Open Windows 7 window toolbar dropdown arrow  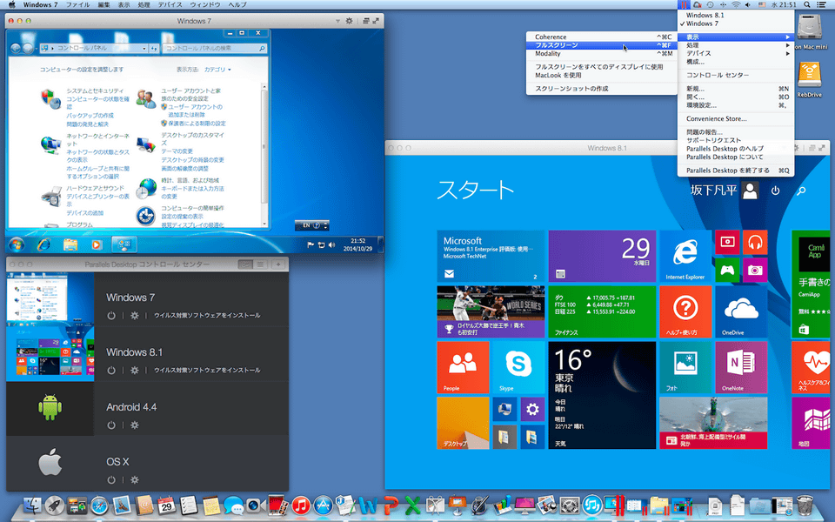[337, 21]
